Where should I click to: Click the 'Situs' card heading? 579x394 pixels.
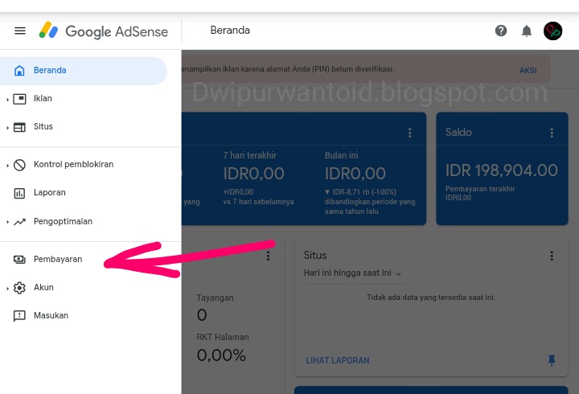(x=315, y=256)
